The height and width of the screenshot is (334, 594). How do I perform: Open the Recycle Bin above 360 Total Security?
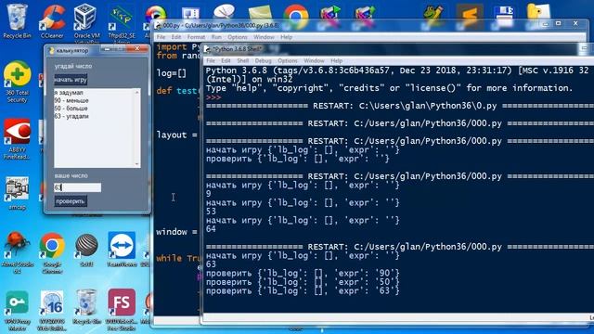(17, 21)
